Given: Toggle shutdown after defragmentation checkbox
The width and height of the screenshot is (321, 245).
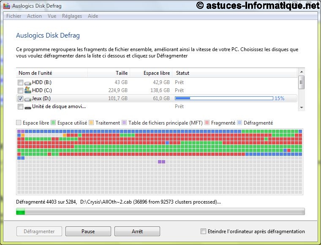Looking at the screenshot, I should coord(203,231).
